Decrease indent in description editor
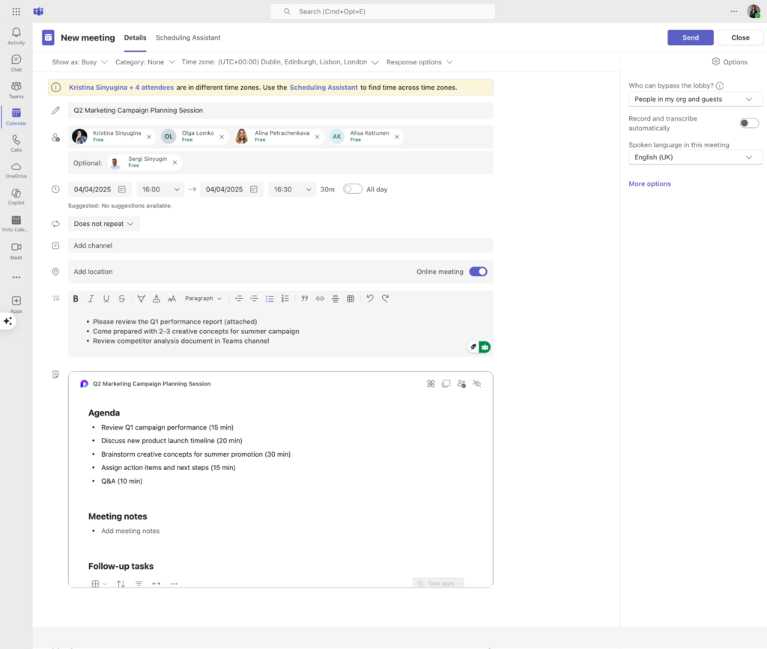This screenshot has width=767, height=649. (239, 299)
